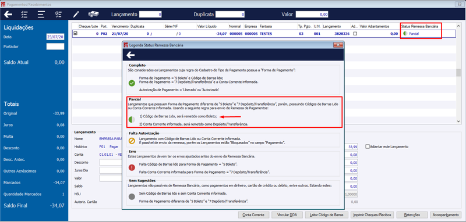Click the Status Remessa Bancária column header
The width and height of the screenshot is (466, 222).
click(x=419, y=27)
